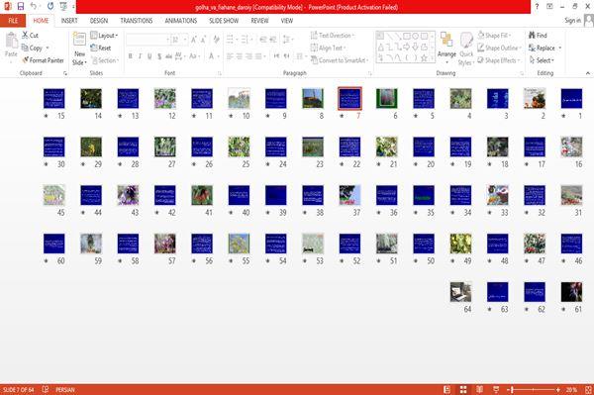Click Center alignment icon
Viewport: 594px width, 395px height.
tap(240, 56)
